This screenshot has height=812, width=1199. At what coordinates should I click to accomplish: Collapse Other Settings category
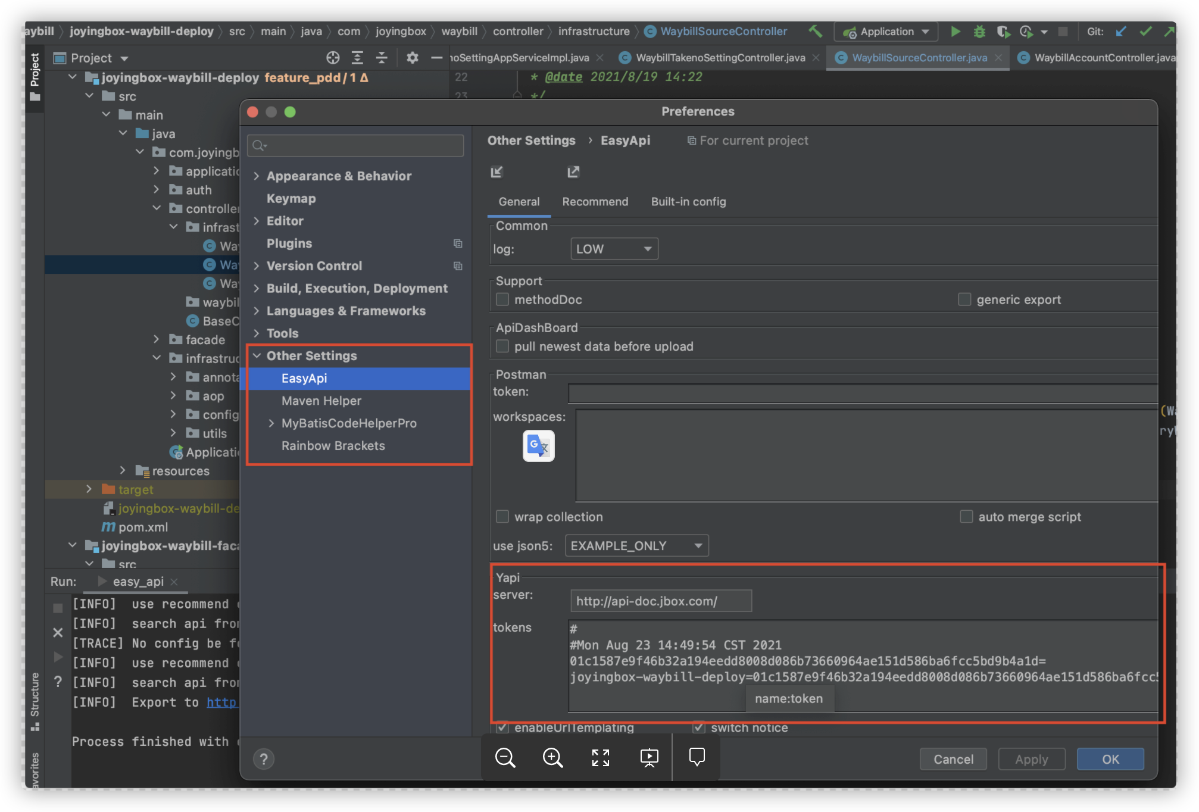(x=257, y=355)
